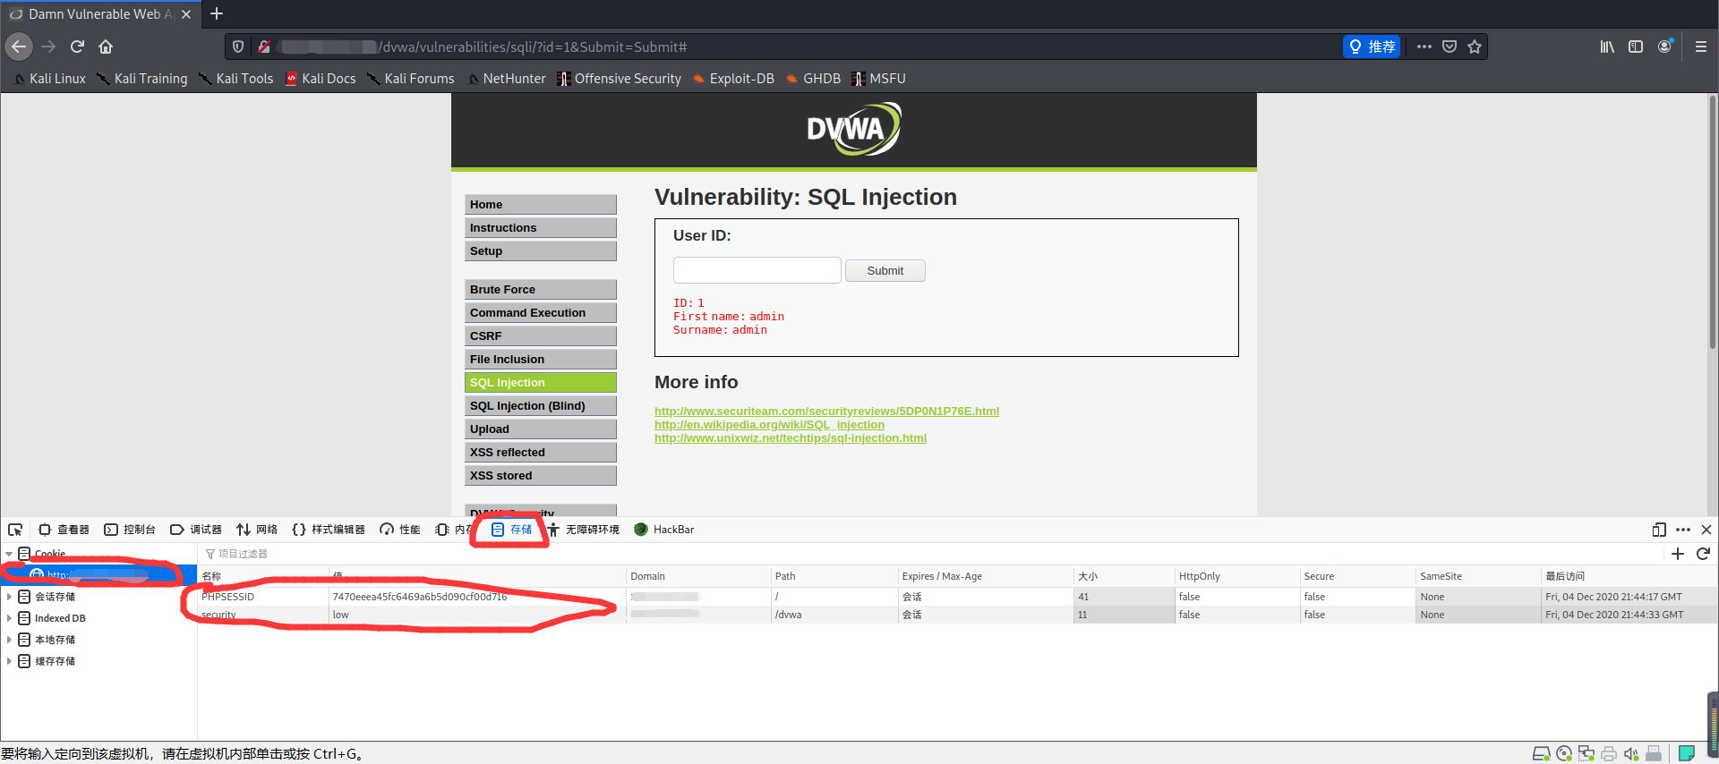This screenshot has width=1719, height=764.
Task: Open the GHDB bookmark
Action: pyautogui.click(x=813, y=79)
